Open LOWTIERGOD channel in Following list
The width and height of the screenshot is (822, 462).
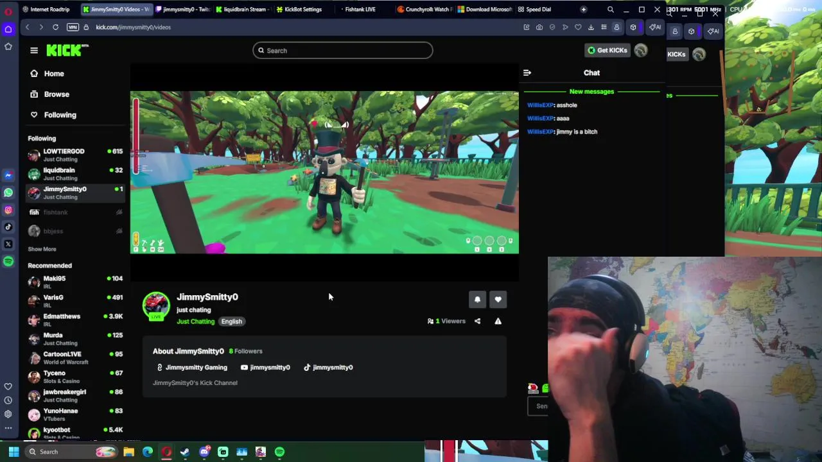coord(74,155)
